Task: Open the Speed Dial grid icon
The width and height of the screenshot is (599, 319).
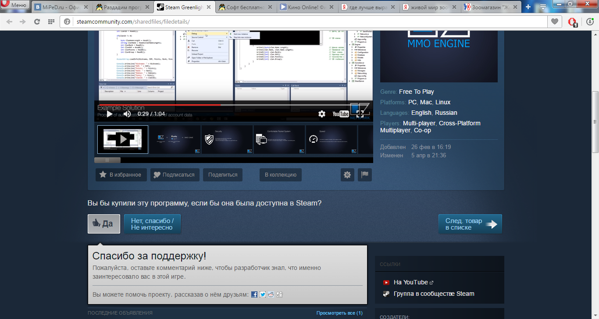Action: click(51, 21)
